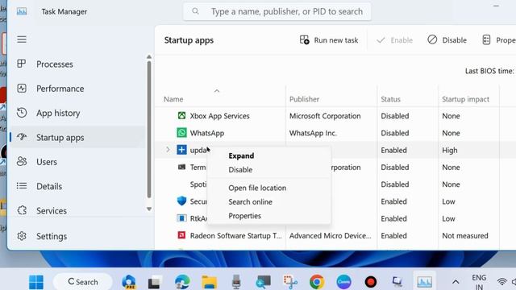The image size is (516, 290).
Task: Select Startup apps in sidebar
Action: click(x=77, y=137)
